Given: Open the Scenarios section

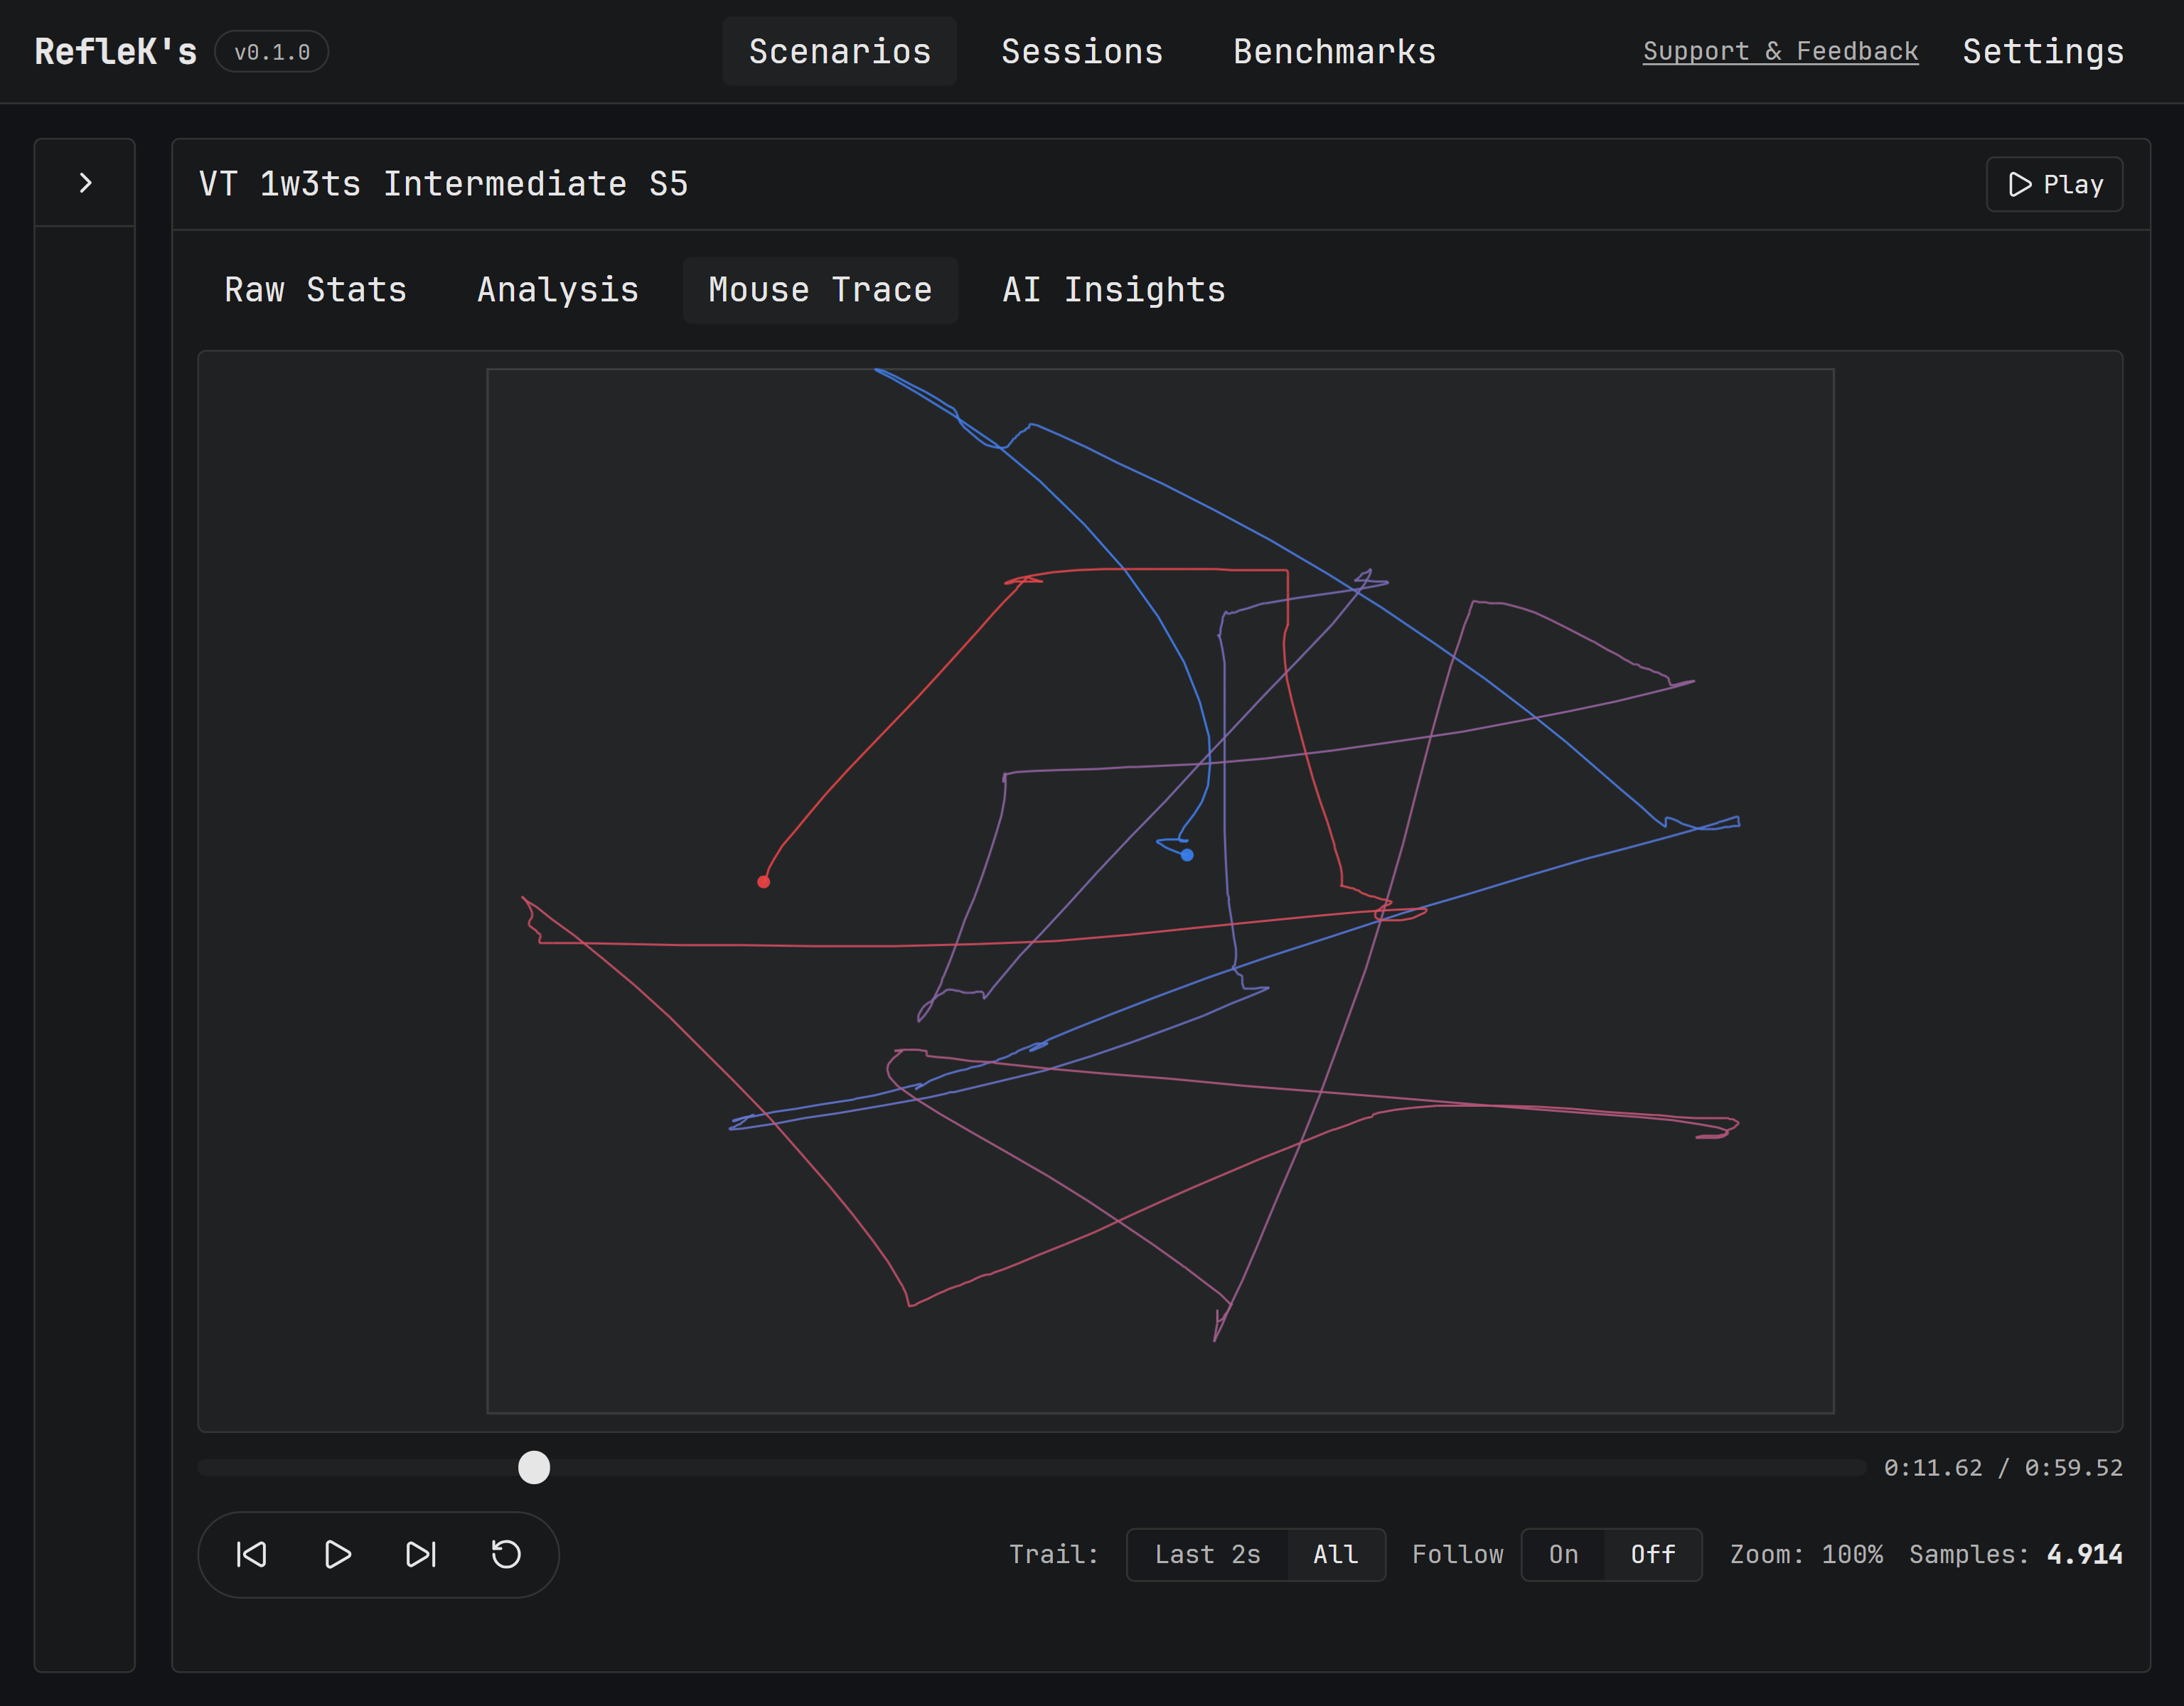Looking at the screenshot, I should point(839,51).
